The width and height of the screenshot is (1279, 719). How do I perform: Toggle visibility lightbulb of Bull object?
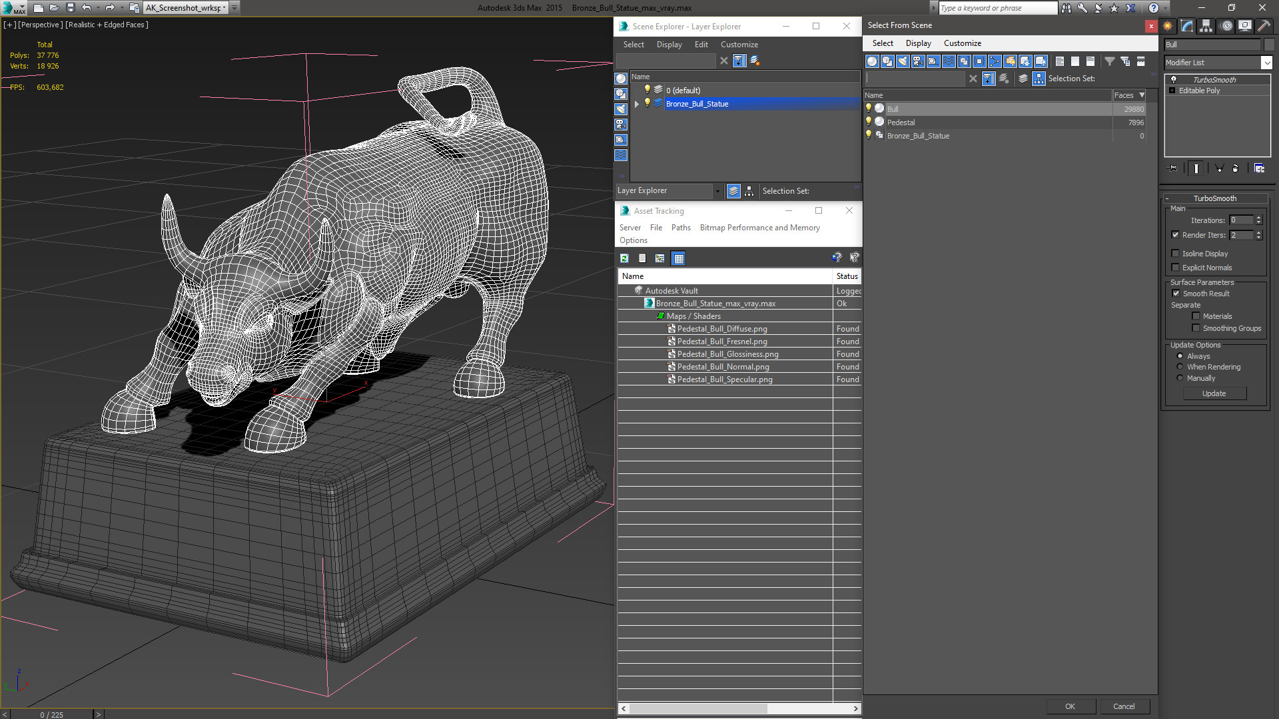868,109
